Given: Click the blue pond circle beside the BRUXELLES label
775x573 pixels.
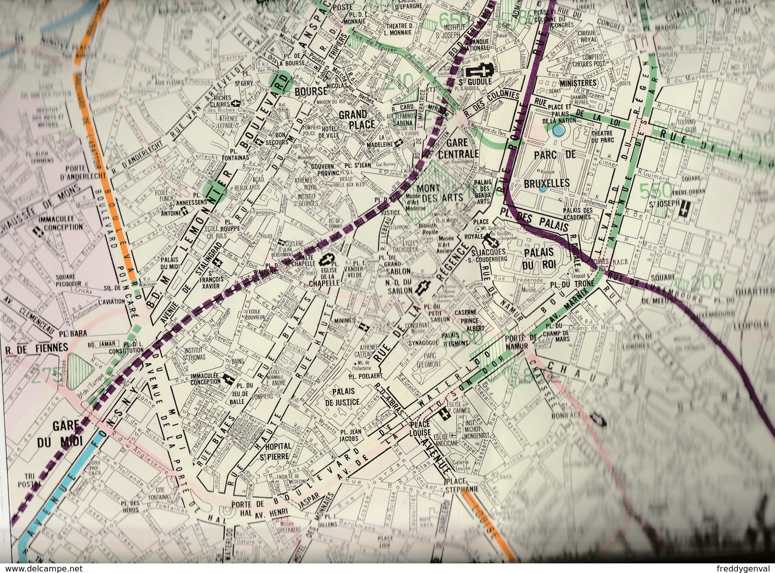Looking at the screenshot, I should point(542,189).
